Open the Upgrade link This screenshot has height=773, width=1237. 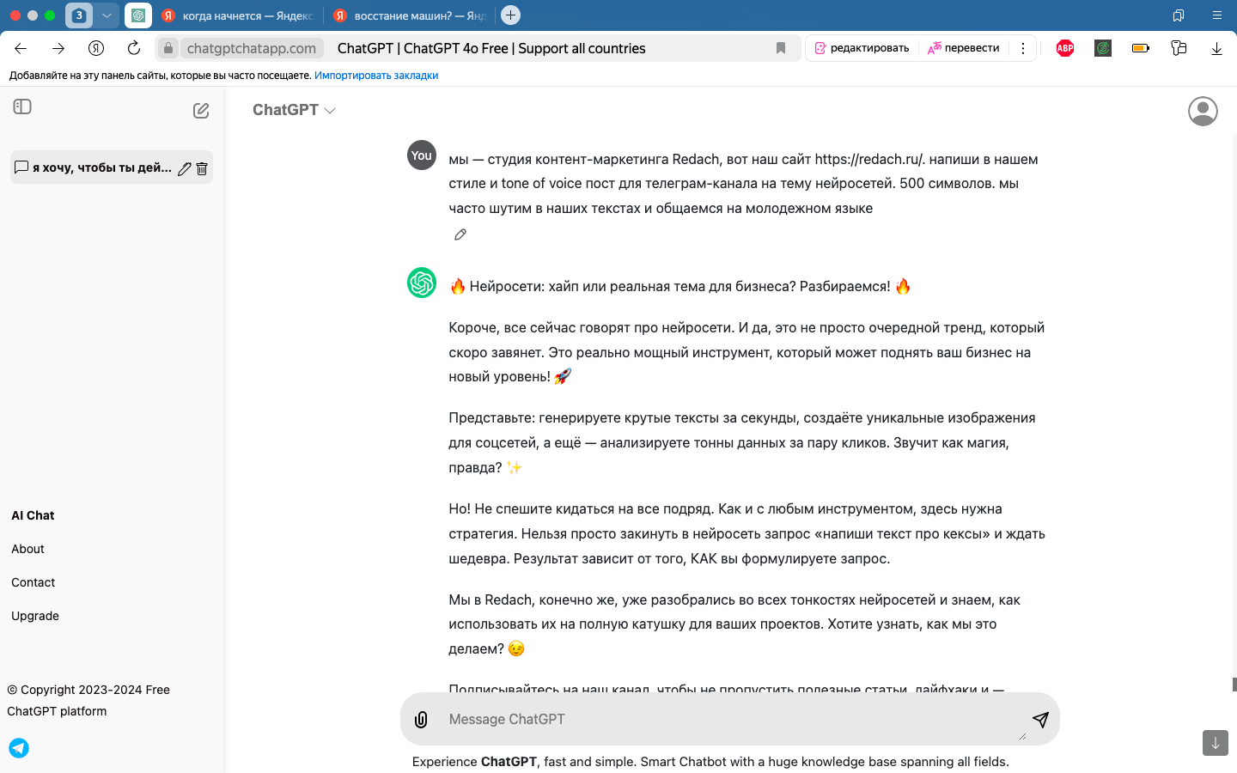coord(35,616)
